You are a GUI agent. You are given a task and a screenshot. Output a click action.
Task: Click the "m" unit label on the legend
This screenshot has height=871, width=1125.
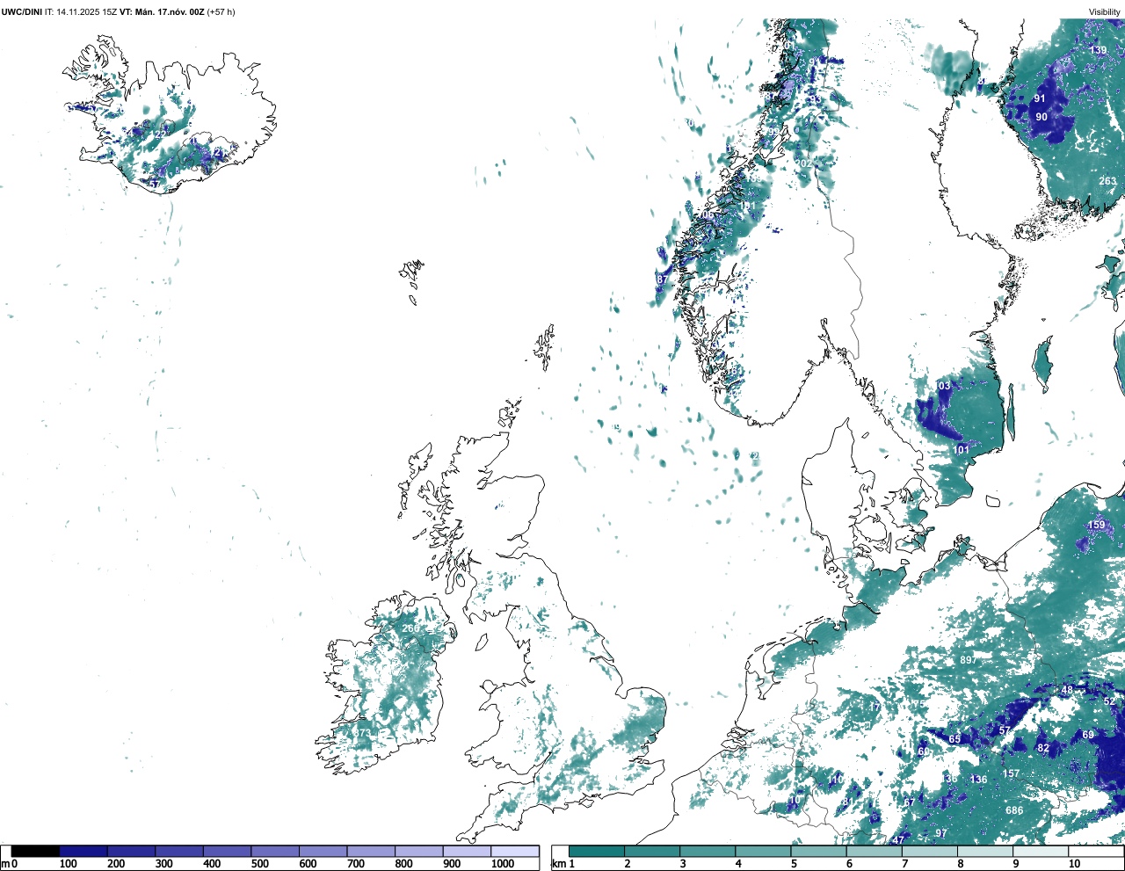5,864
